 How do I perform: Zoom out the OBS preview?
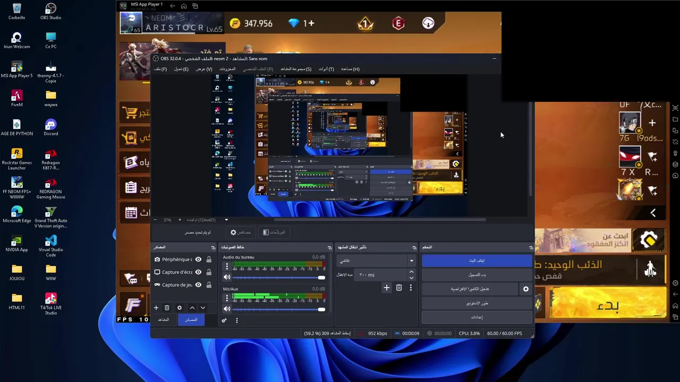(x=156, y=220)
